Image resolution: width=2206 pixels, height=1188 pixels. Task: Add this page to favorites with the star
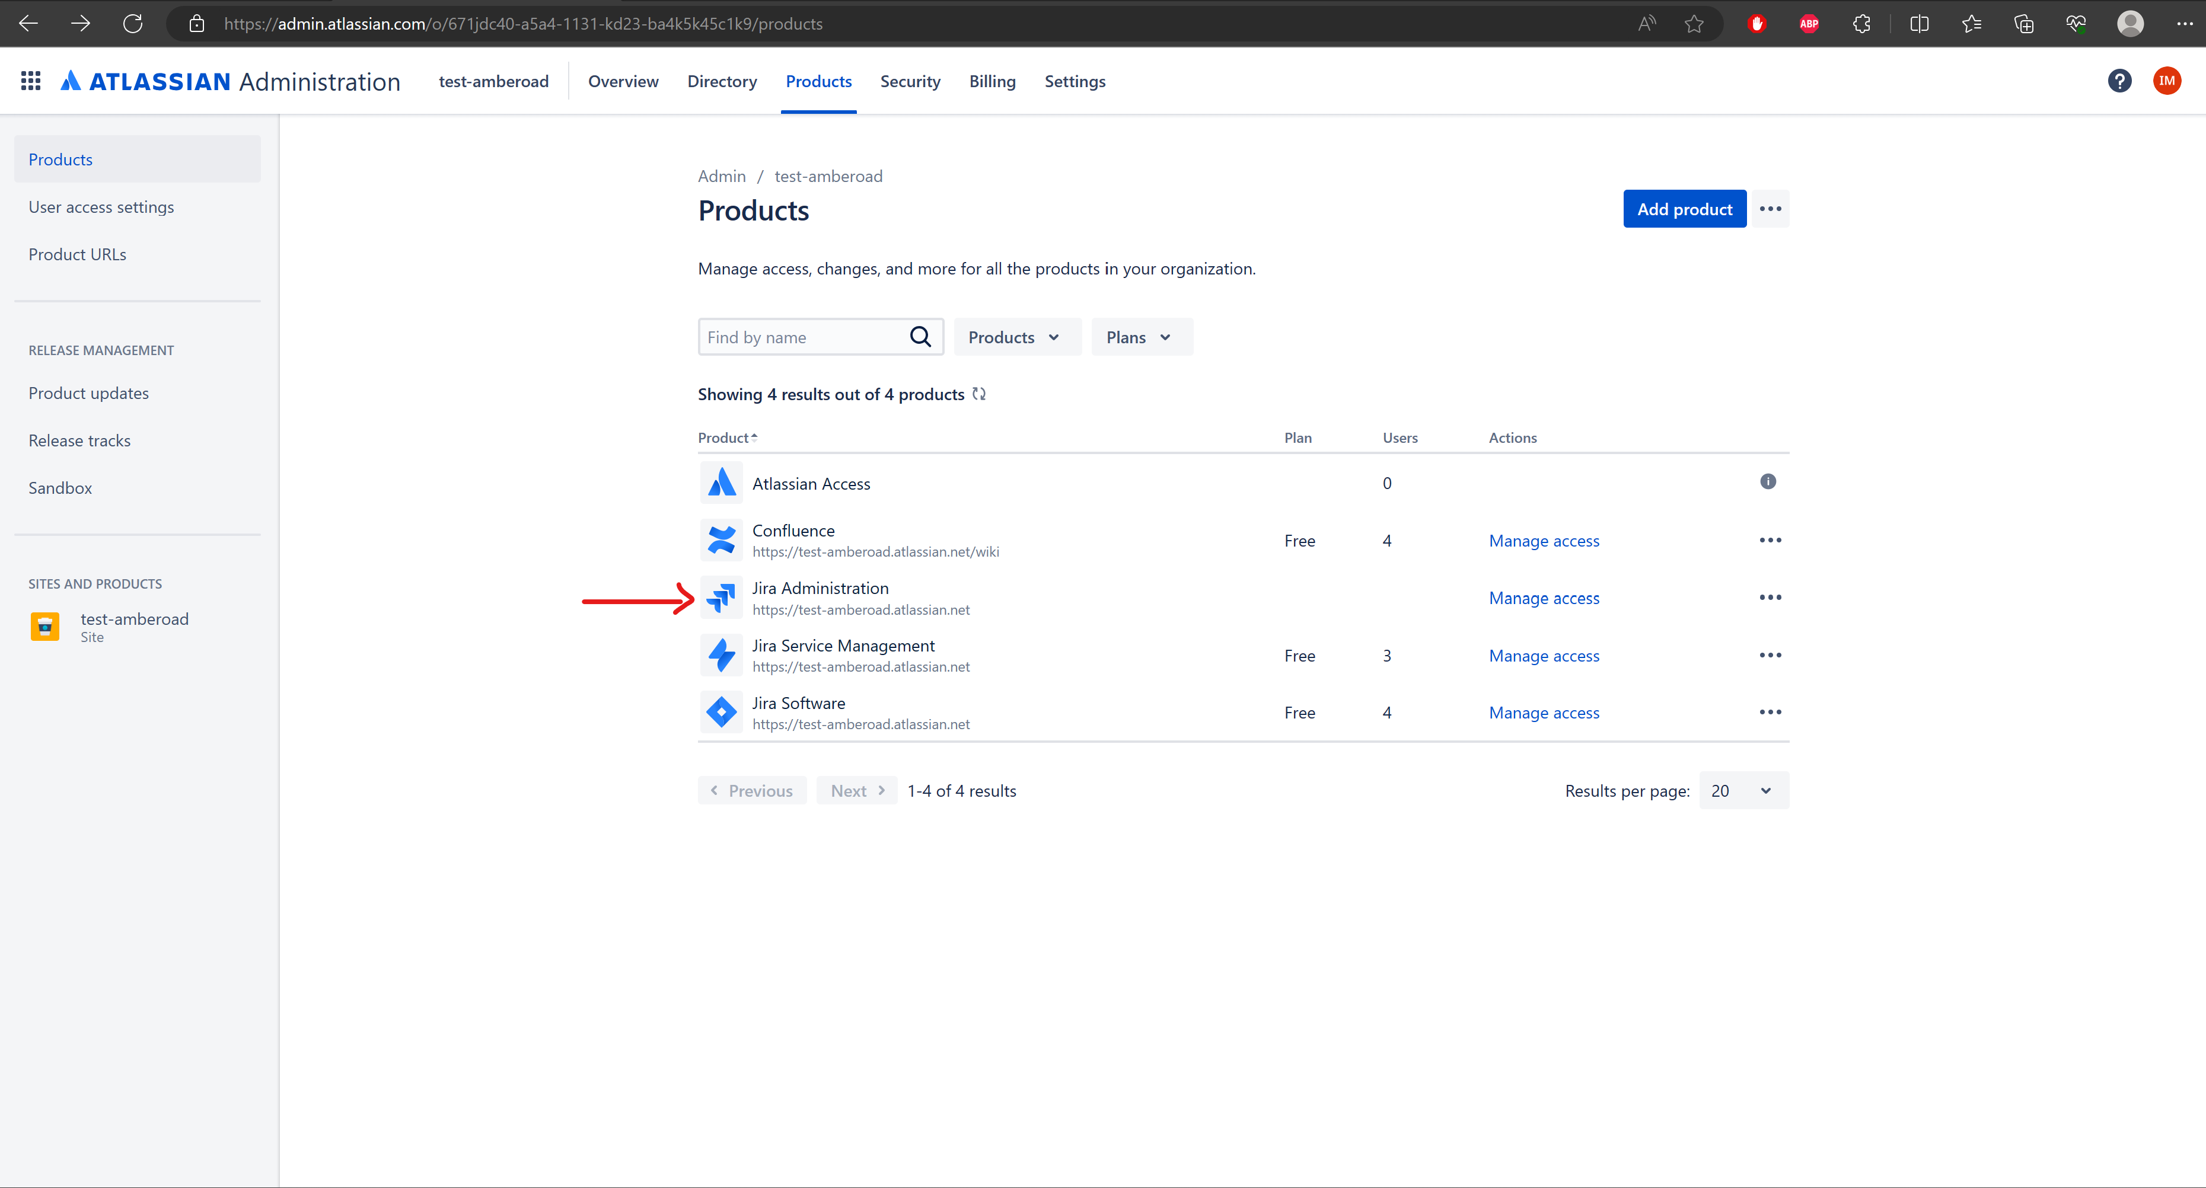1694,24
